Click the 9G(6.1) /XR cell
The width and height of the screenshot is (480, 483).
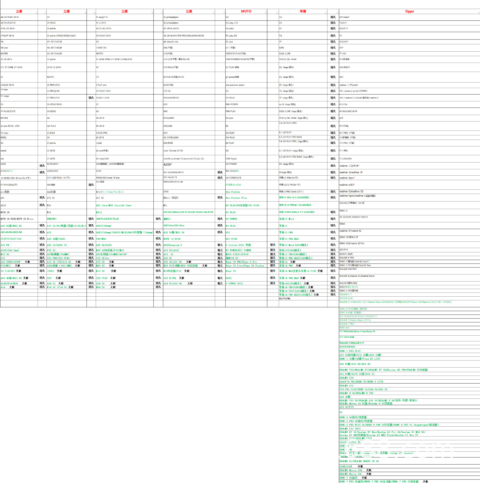tap(303, 54)
